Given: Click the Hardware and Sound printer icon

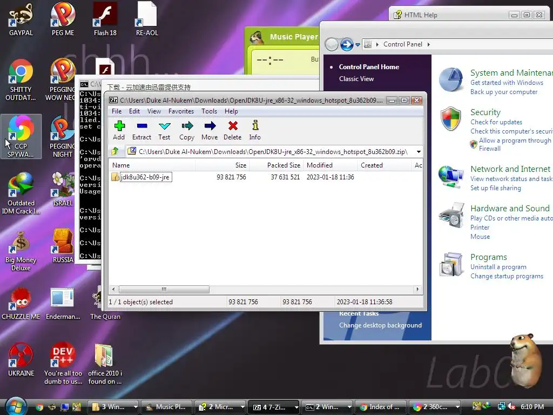Looking at the screenshot, I should [451, 215].
